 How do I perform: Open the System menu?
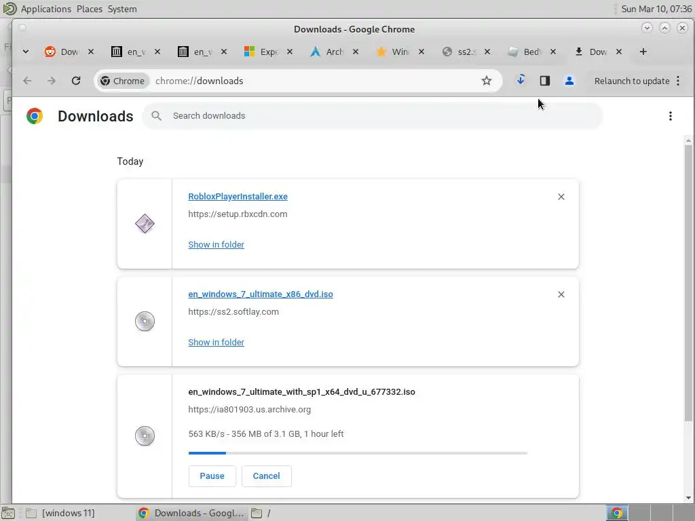click(122, 9)
